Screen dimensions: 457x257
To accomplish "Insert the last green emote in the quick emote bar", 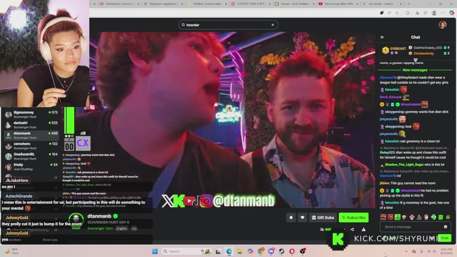I will pos(448,217).
